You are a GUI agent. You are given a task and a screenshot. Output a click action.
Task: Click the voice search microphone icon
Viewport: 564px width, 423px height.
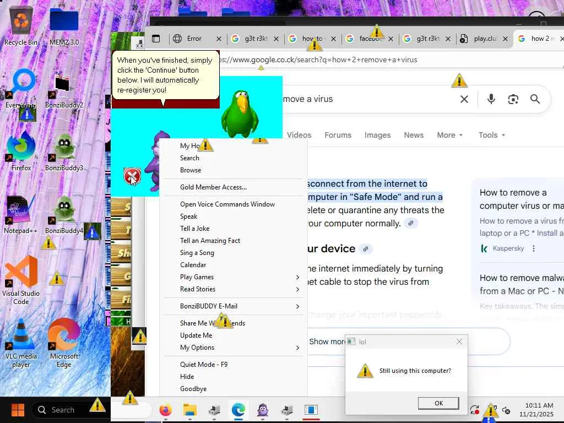(491, 99)
